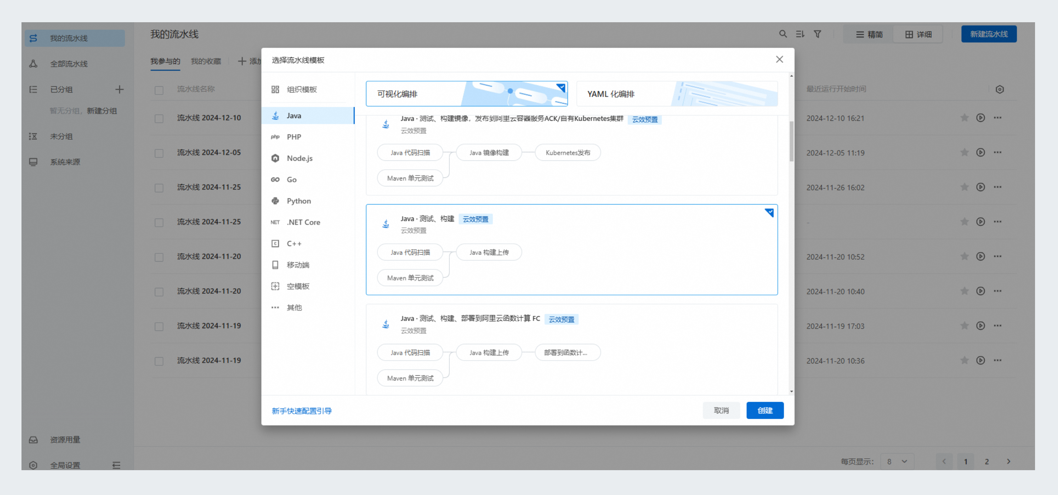Open 全部流水线 in the sidebar
The height and width of the screenshot is (495, 1058).
coord(75,64)
